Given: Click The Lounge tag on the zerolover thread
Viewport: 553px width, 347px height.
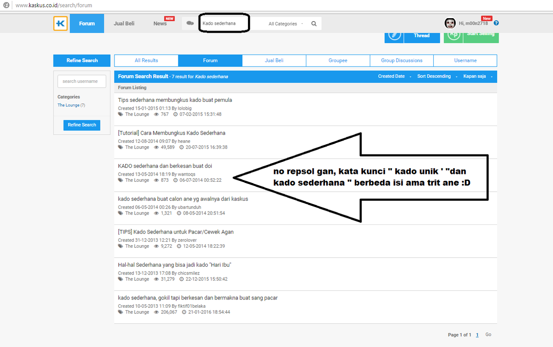Looking at the screenshot, I should point(137,246).
